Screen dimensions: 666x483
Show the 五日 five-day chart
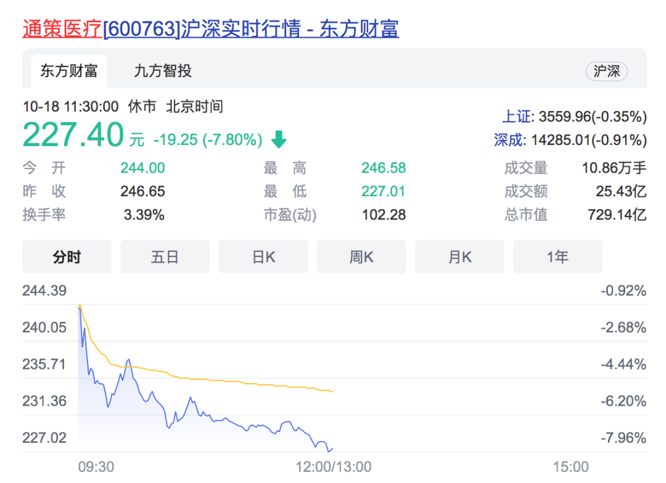point(165,257)
